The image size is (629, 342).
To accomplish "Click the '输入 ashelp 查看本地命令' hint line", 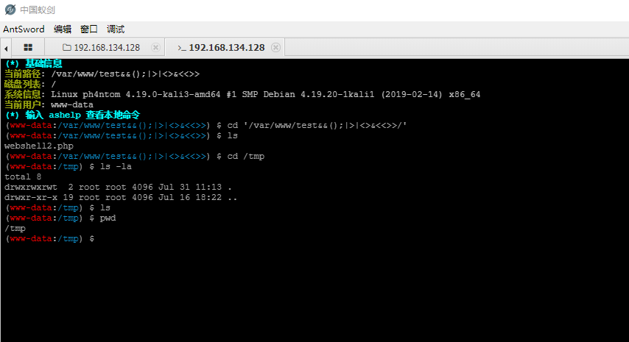I will pos(73,115).
